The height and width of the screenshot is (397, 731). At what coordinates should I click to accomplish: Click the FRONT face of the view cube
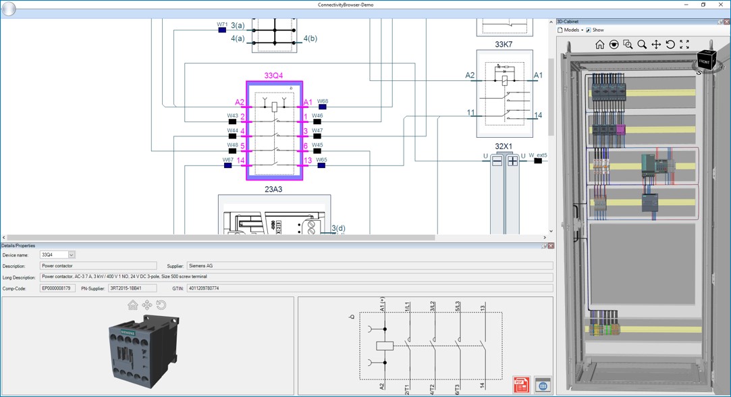(704, 61)
